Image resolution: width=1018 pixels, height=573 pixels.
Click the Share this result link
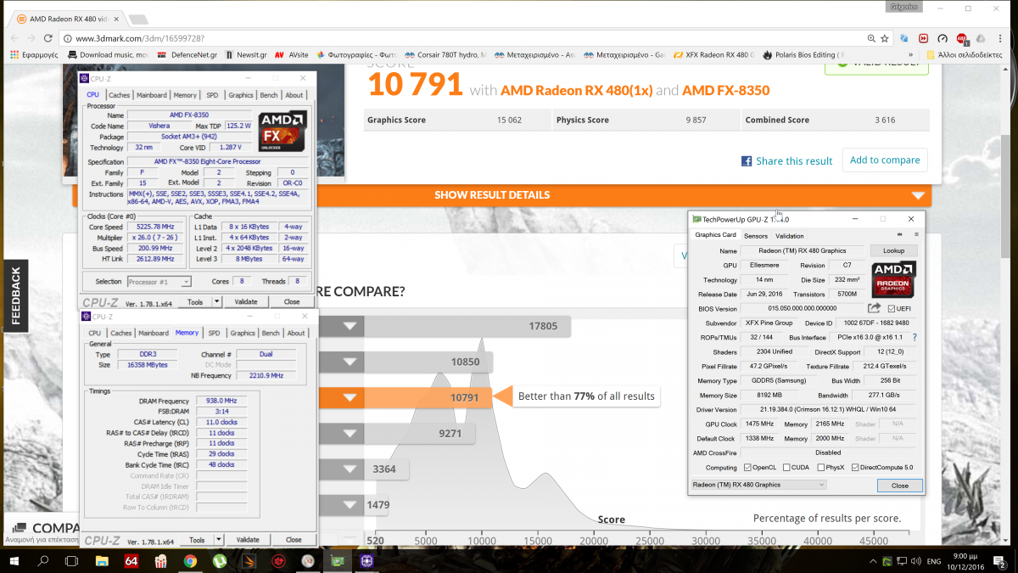pos(795,160)
